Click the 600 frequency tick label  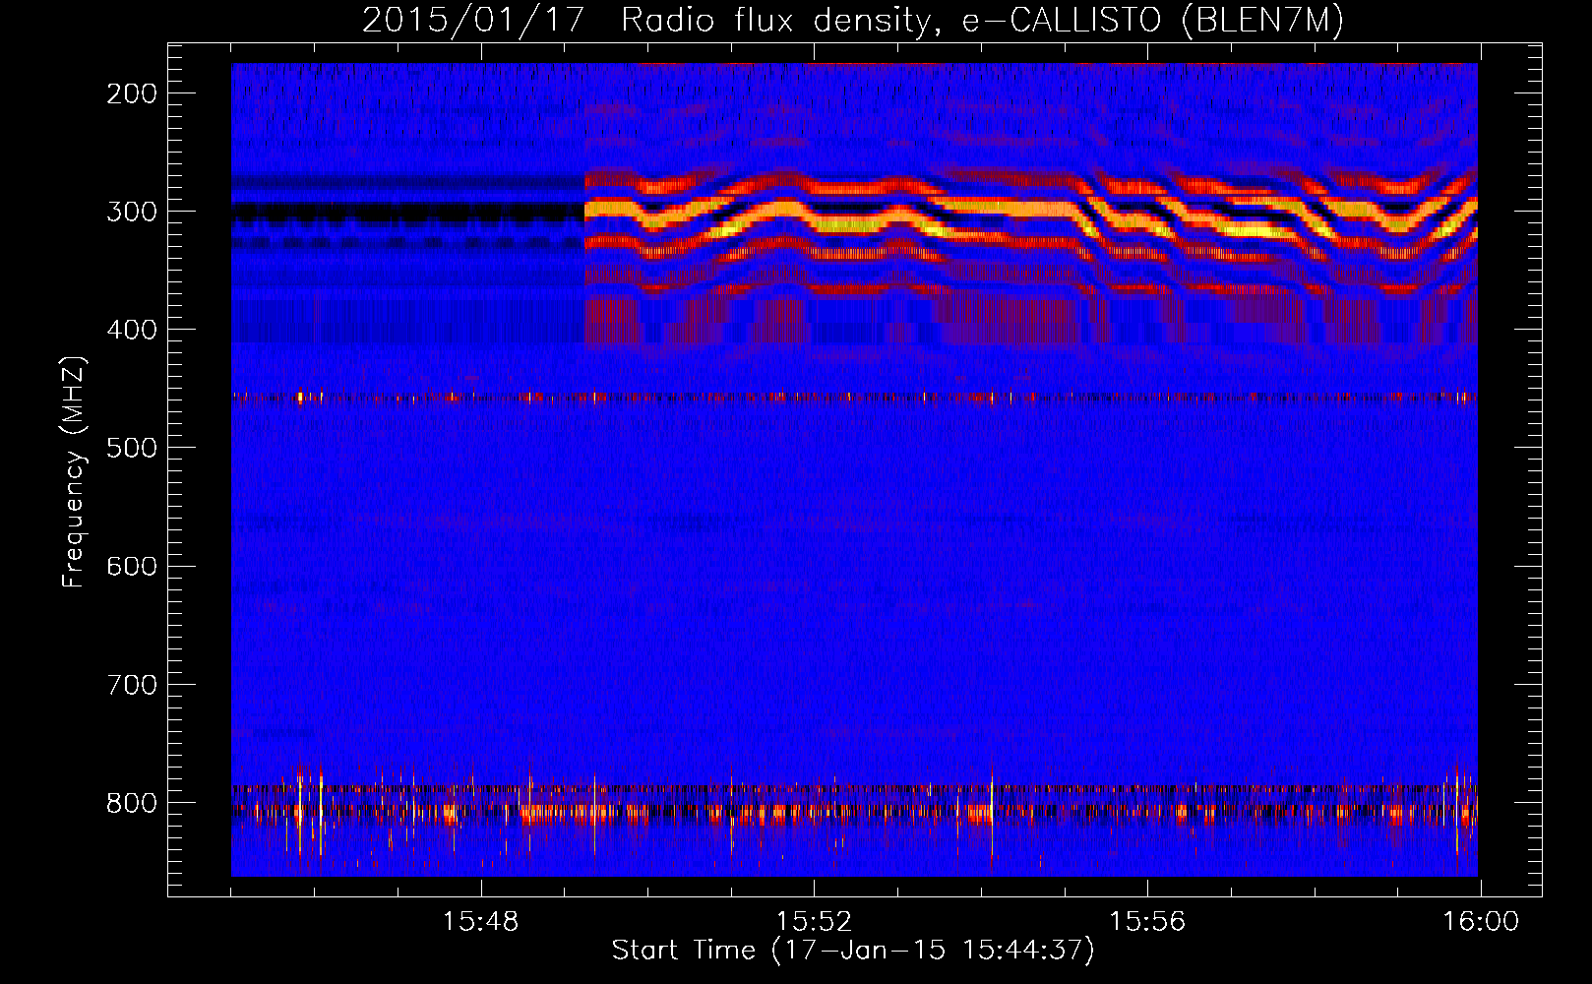pos(132,566)
